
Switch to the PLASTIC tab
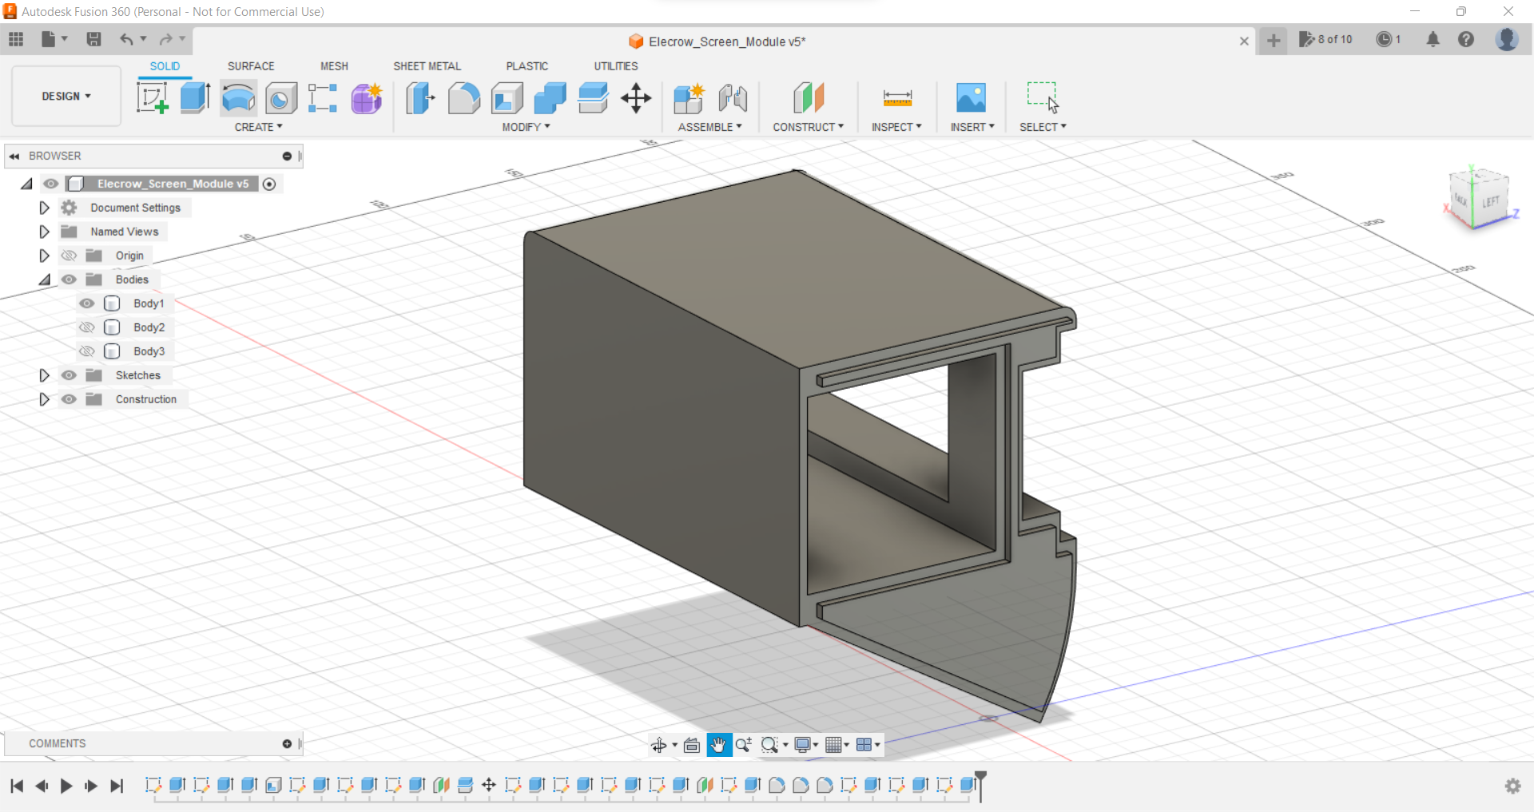click(x=527, y=66)
